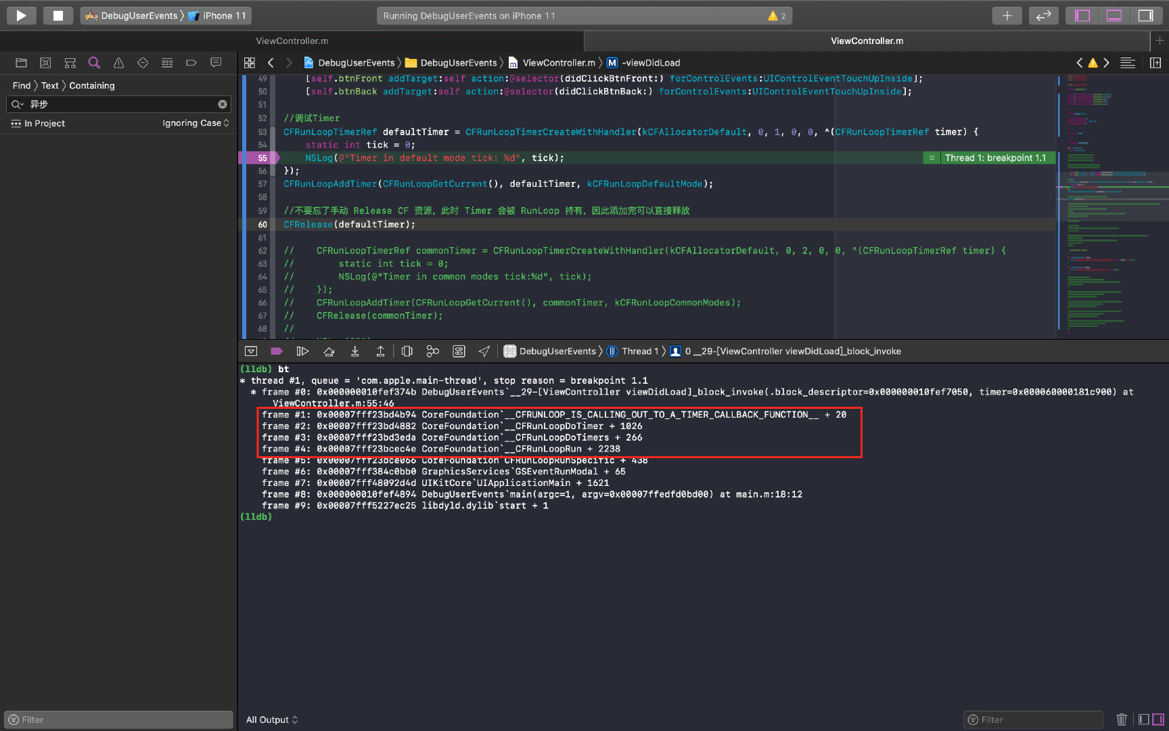Select the right ViewController.m tab
1169x731 pixels.
click(x=867, y=41)
